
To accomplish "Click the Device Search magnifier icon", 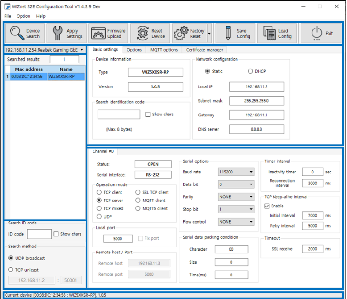I will [17, 33].
